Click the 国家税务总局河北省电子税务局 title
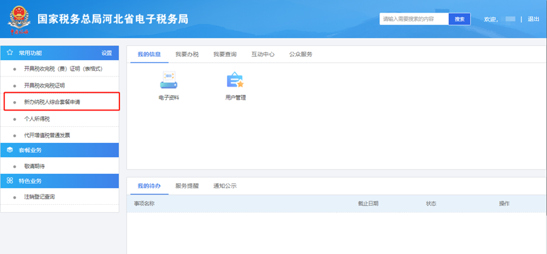The image size is (547, 254). 113,19
